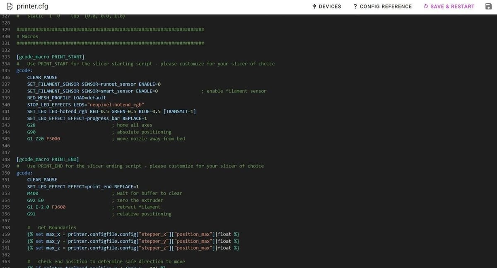
Task: Click the G92 E0 command
Action: pos(36,200)
